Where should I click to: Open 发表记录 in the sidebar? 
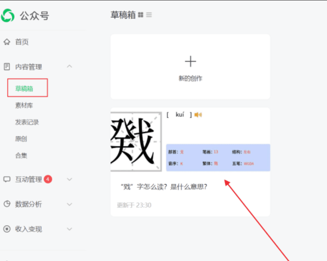[x=27, y=122]
